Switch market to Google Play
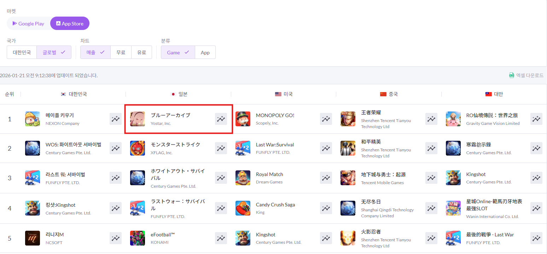547x254 pixels. pos(29,24)
